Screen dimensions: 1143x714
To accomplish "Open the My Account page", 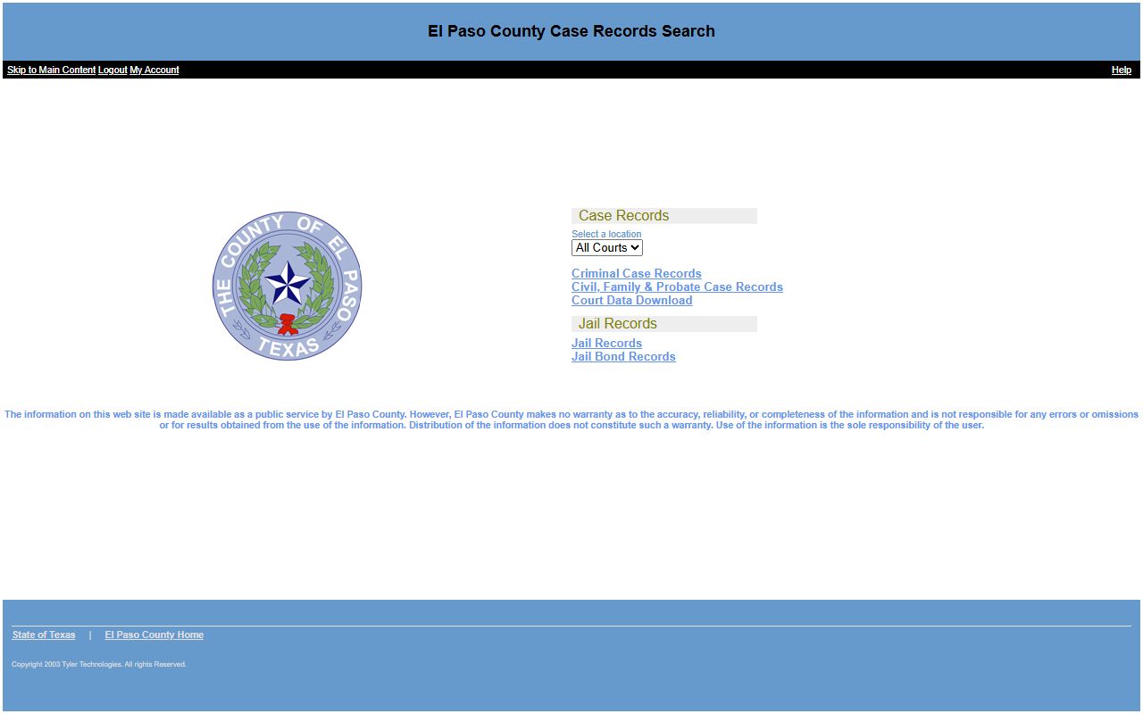I will point(154,70).
